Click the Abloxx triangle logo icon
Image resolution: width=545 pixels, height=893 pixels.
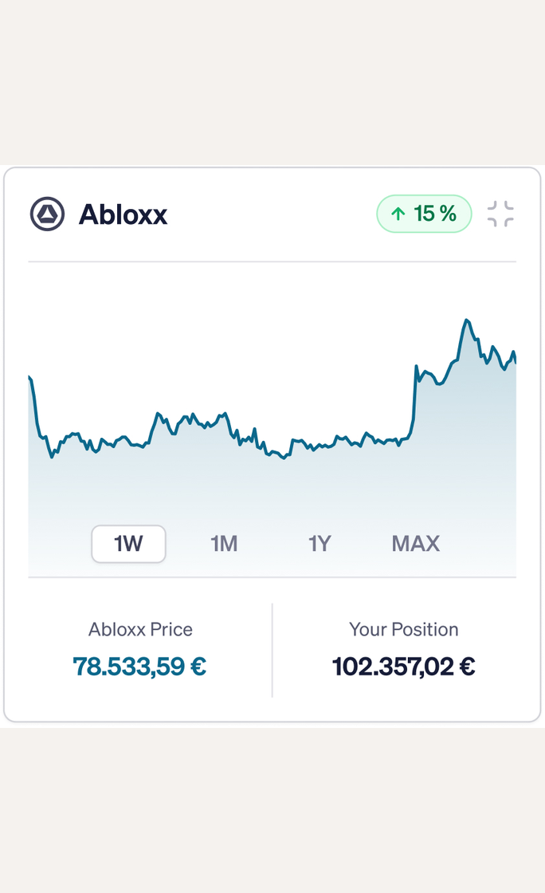(x=47, y=214)
